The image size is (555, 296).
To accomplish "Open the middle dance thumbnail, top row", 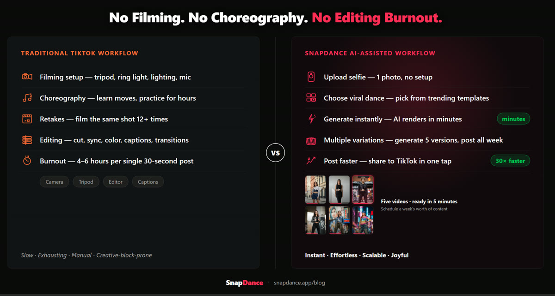I will click(339, 189).
